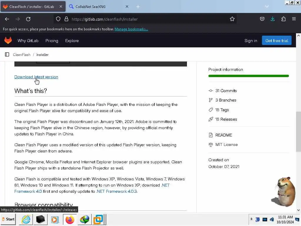Click the rocket icon beside 15 Releases

pos(210,119)
